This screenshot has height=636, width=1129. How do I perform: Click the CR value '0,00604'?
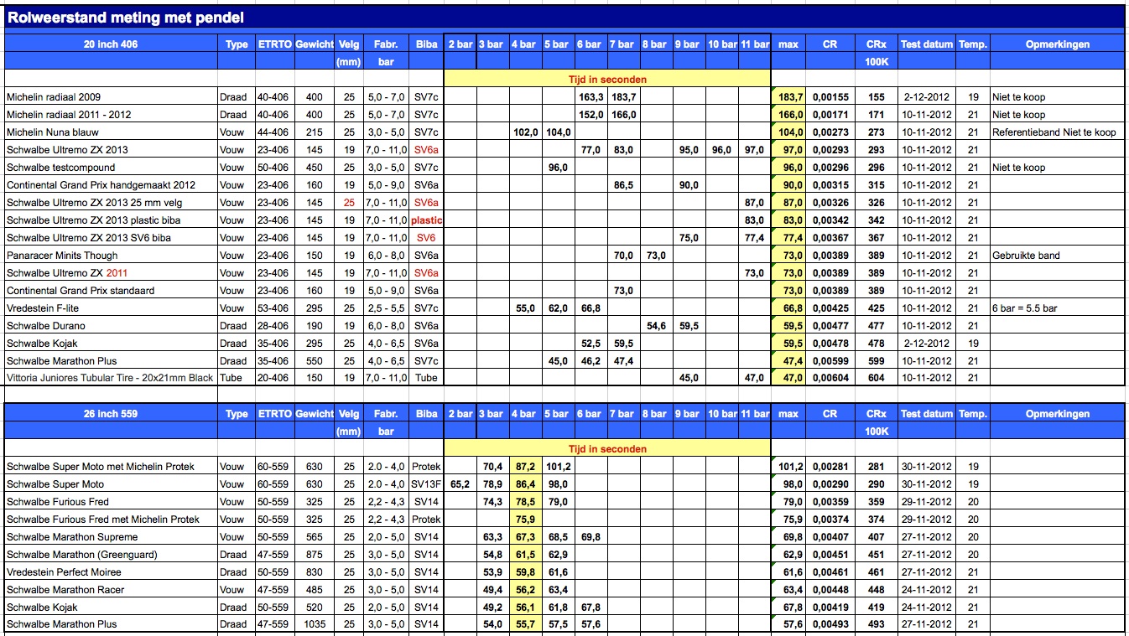click(830, 378)
